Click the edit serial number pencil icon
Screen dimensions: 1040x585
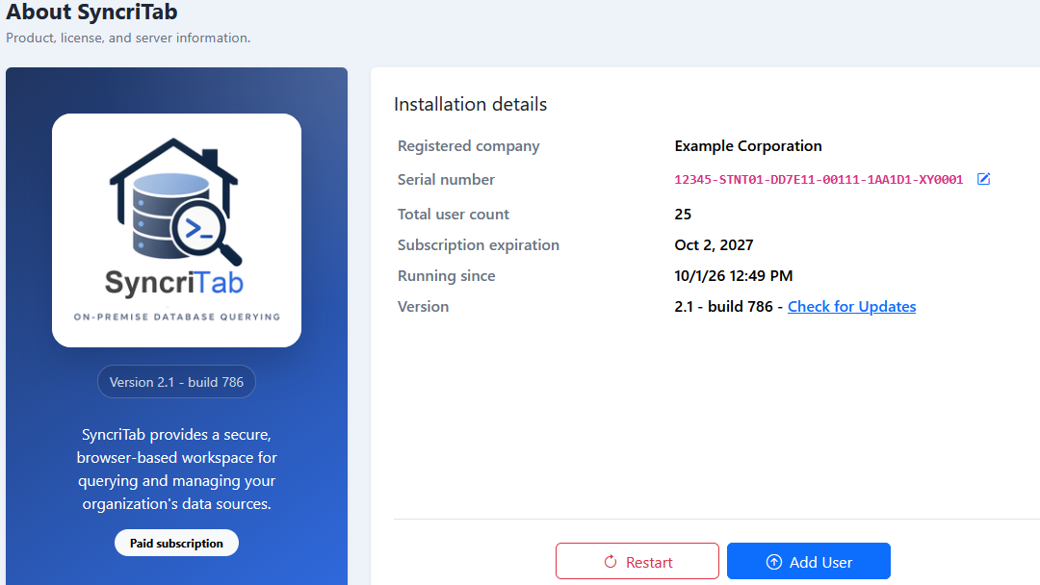click(x=983, y=179)
